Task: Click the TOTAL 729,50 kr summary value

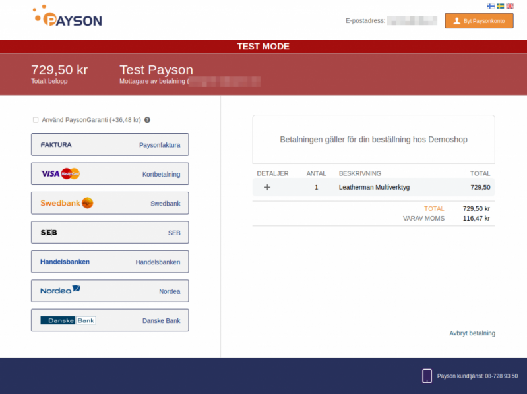Action: click(x=476, y=208)
